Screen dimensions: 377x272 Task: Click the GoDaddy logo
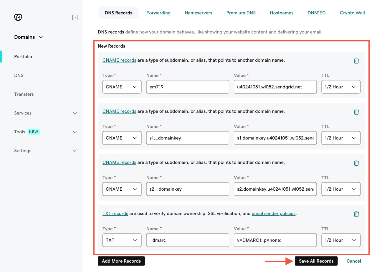18,17
